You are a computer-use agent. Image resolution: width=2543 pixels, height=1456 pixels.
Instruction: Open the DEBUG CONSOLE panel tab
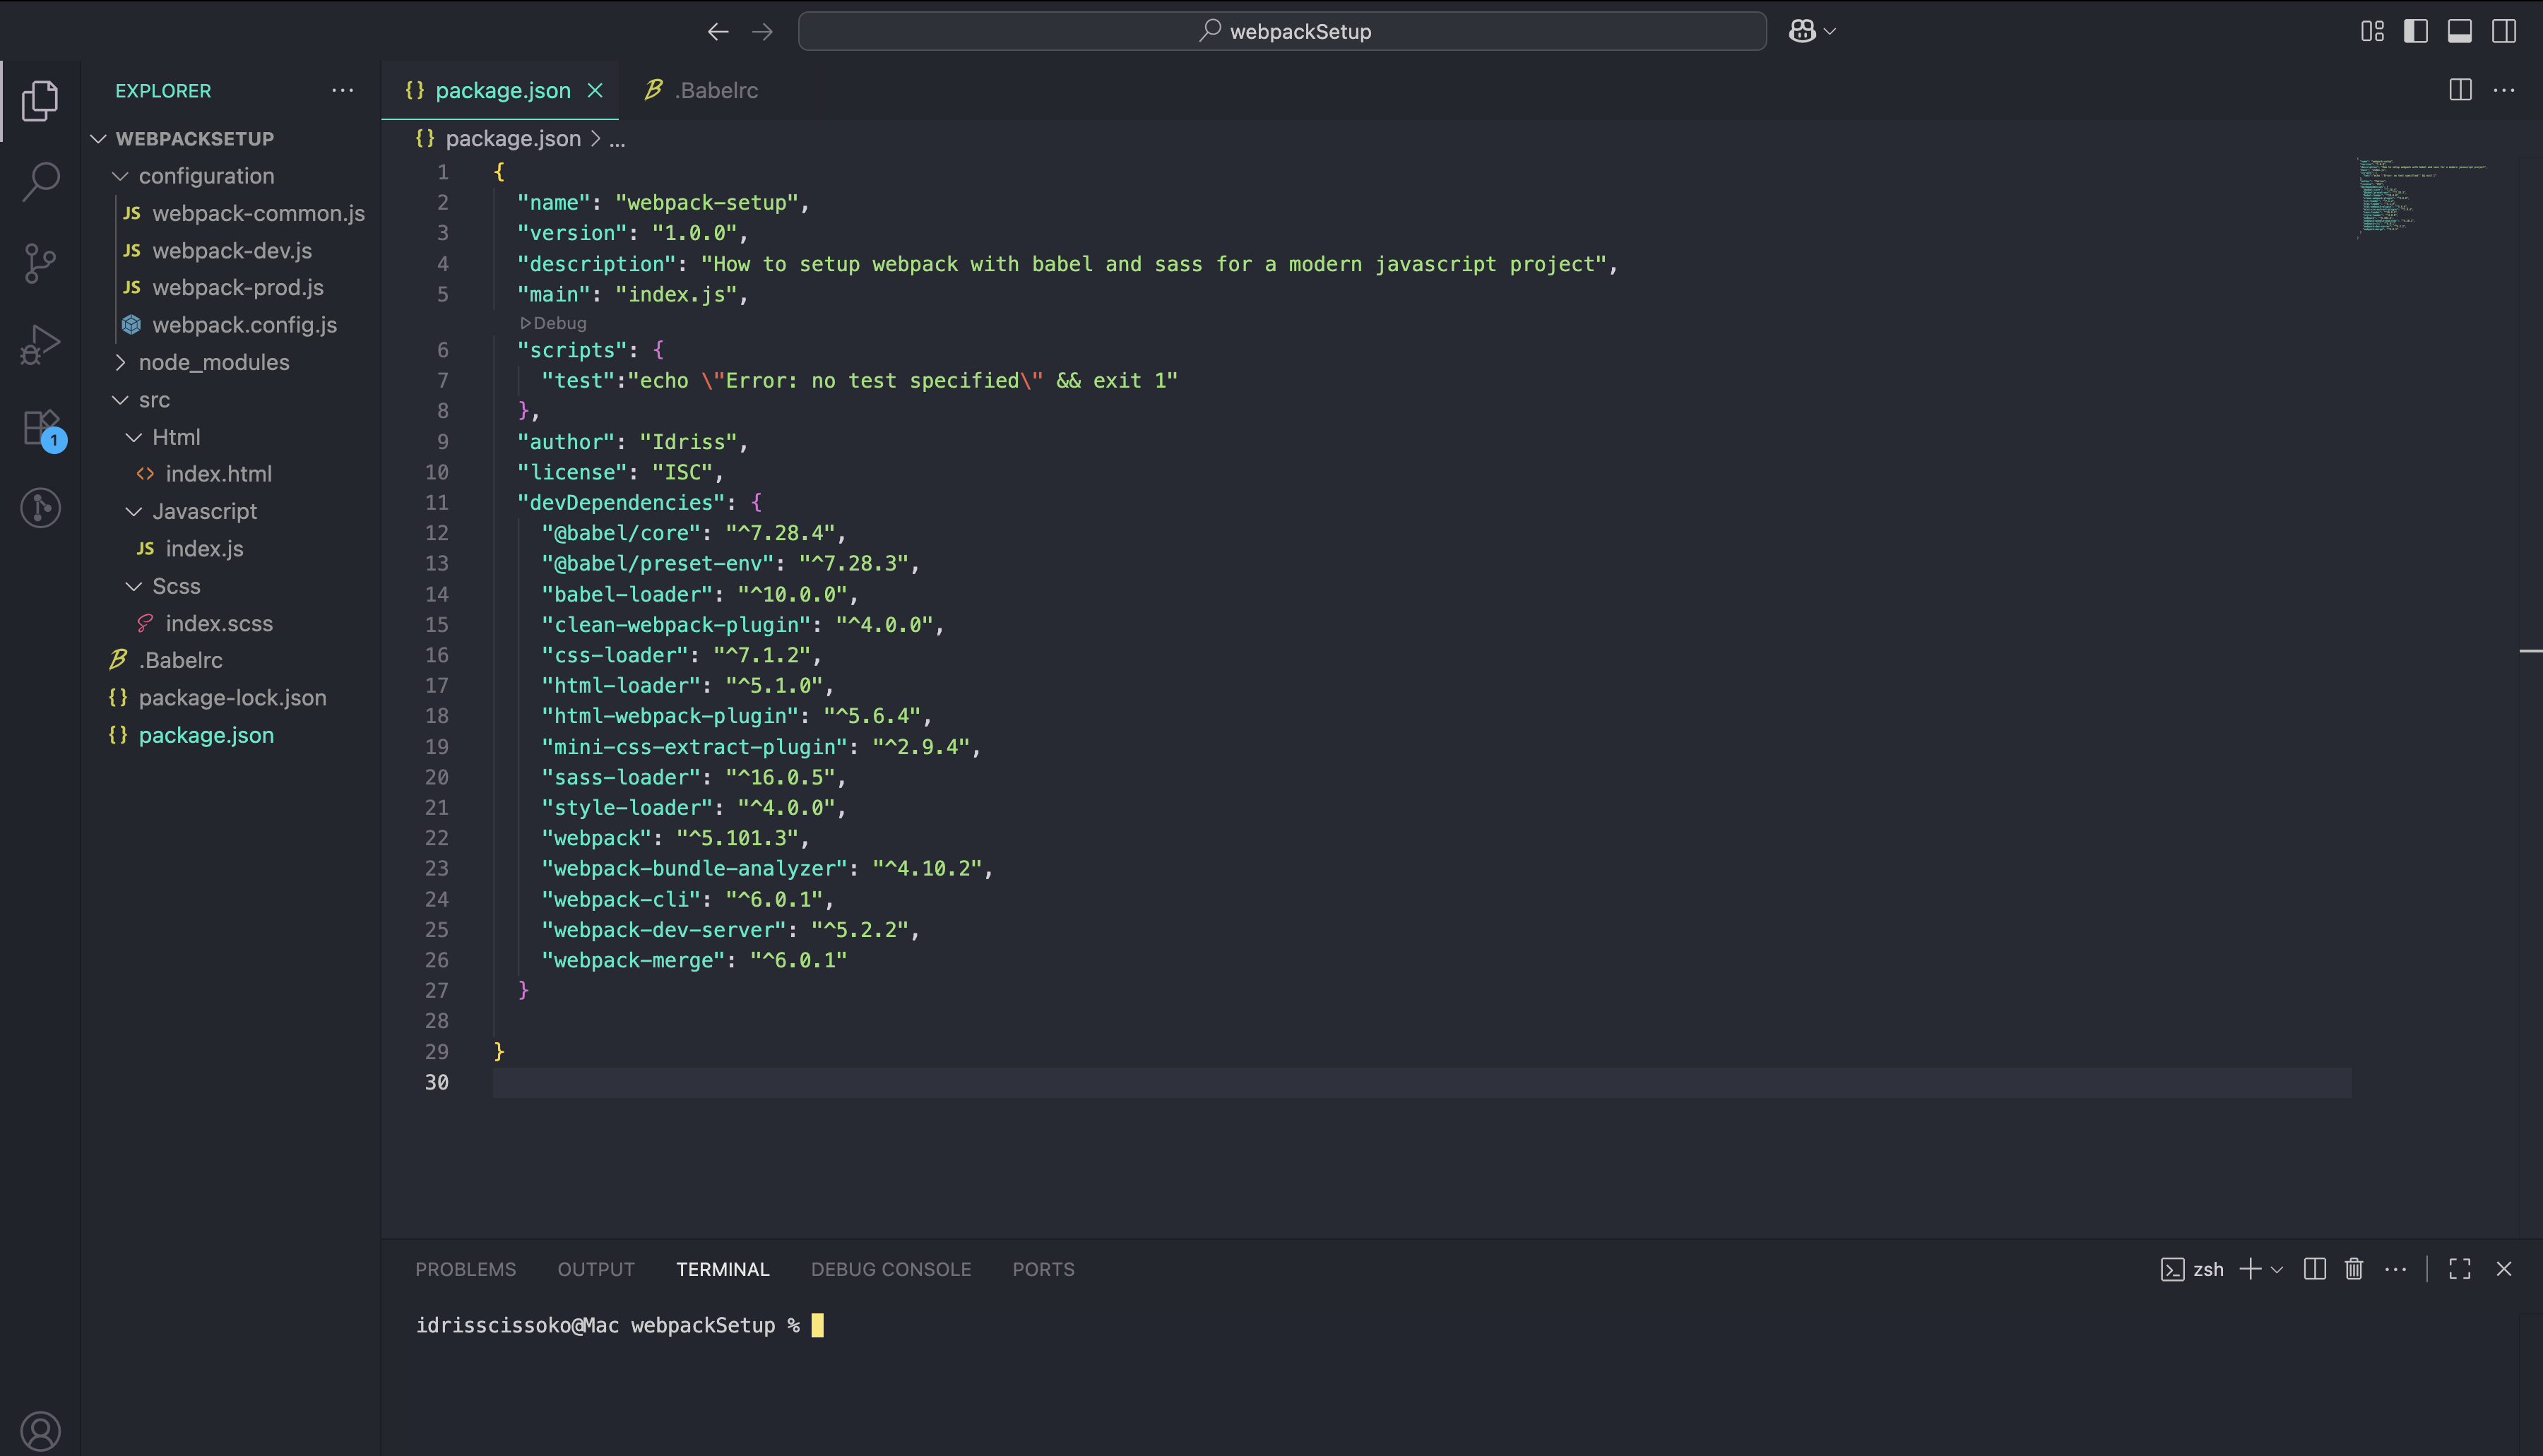point(890,1268)
